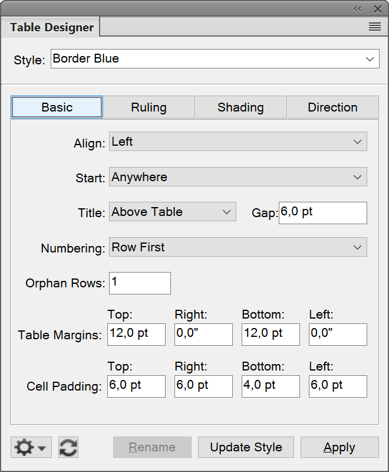
Task: Click the Top Table Margins field
Action: (136, 335)
